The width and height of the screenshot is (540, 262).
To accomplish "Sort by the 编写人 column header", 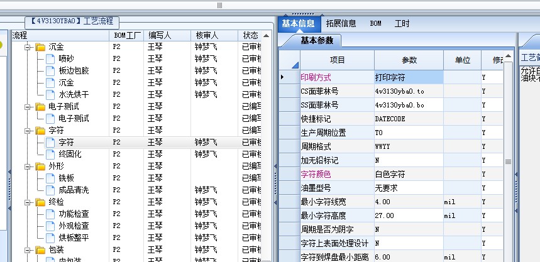I will pyautogui.click(x=167, y=35).
